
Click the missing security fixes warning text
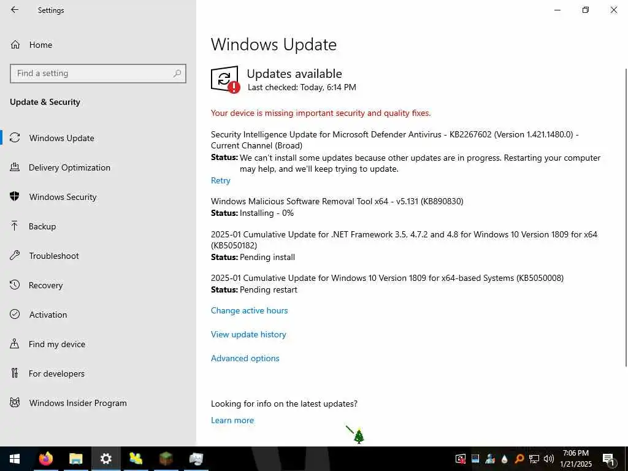pos(321,113)
